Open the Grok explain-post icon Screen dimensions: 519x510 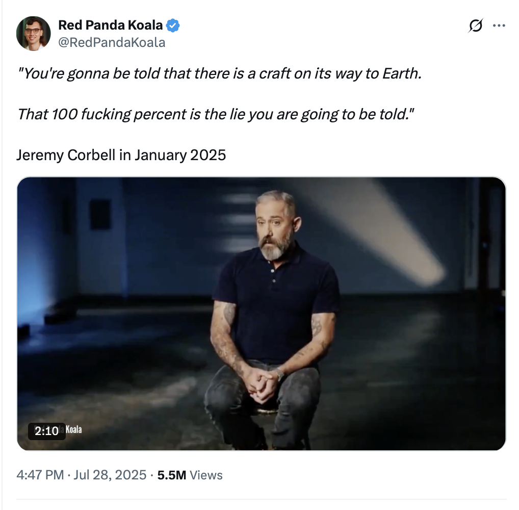[x=475, y=26]
